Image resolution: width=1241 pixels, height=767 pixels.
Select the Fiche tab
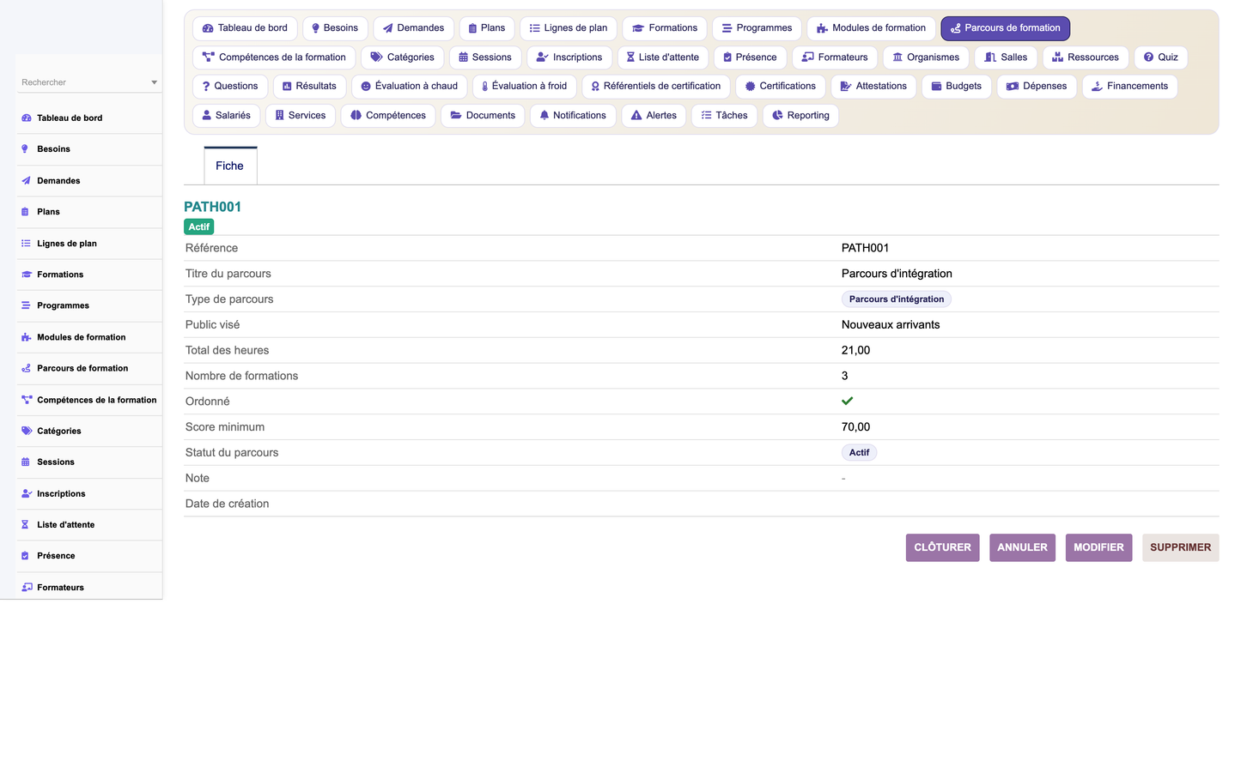(x=230, y=166)
